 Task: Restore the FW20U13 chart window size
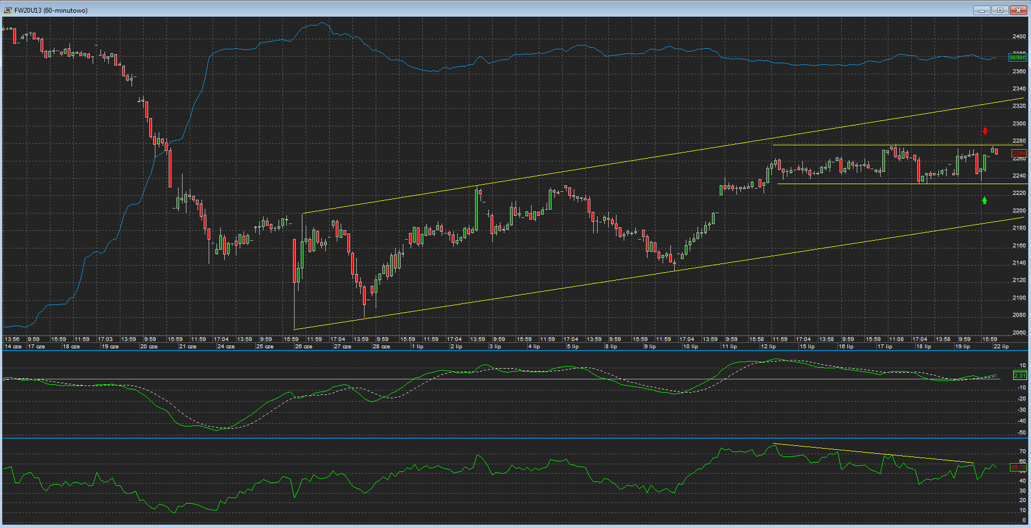coord(1000,10)
